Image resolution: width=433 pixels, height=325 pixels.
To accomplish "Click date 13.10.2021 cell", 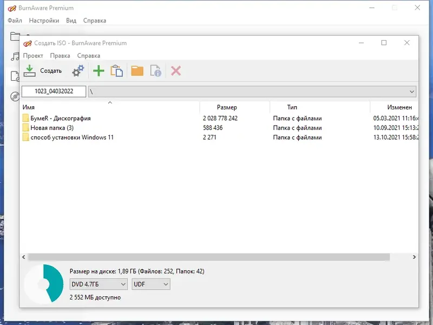I will click(x=396, y=138).
